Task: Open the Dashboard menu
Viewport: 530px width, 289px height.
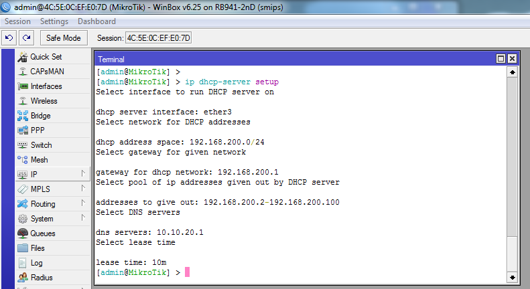Action: coord(96,21)
